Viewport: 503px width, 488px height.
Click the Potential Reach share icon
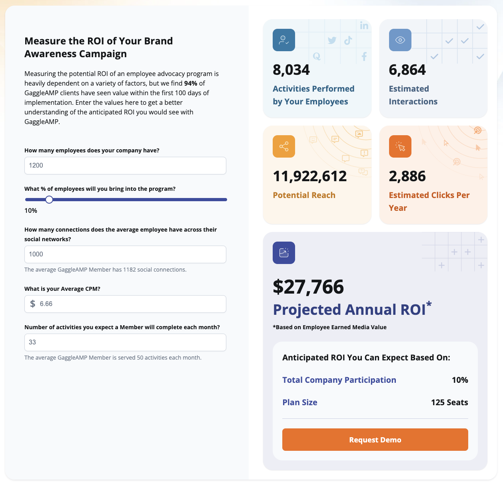coord(284,146)
